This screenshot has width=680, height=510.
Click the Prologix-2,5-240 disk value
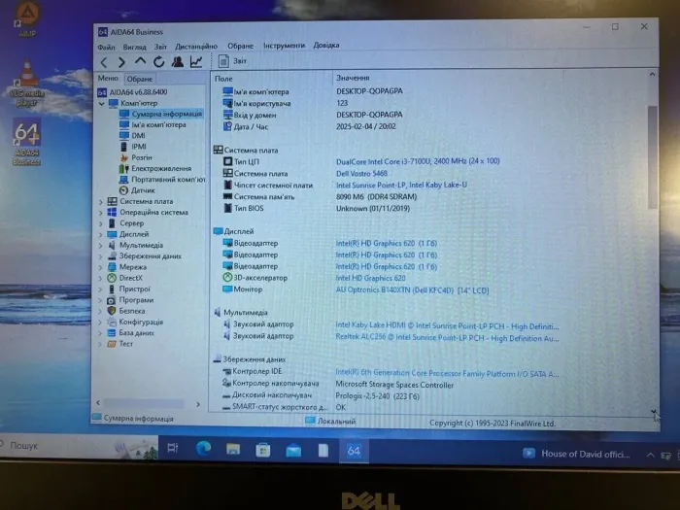click(377, 396)
